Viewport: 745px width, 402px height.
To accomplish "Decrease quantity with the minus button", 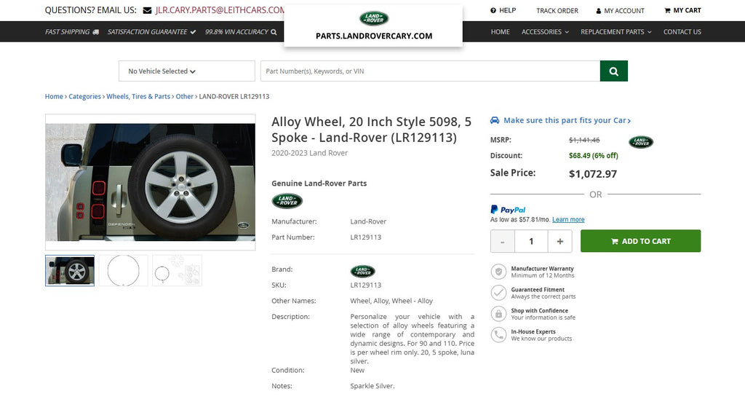I will pos(503,241).
